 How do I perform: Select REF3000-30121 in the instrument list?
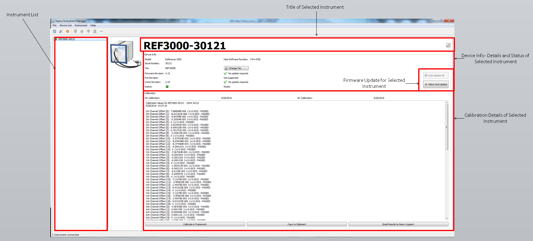pyautogui.click(x=81, y=39)
